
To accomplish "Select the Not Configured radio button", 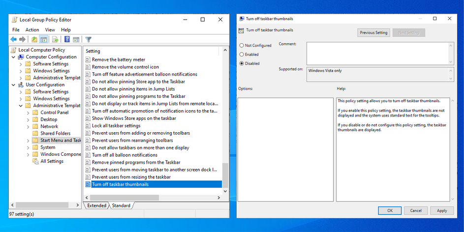I will pos(242,46).
